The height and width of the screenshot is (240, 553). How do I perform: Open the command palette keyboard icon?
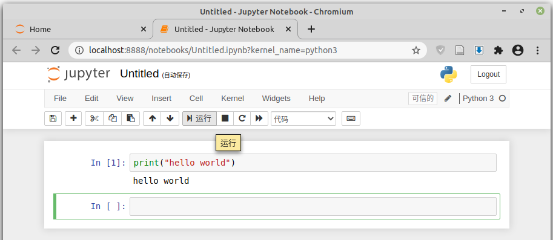point(351,118)
